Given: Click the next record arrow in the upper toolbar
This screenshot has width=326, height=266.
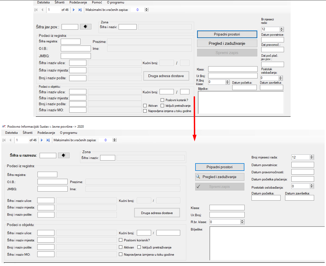Looking at the screenshot, I should coord(74,10).
